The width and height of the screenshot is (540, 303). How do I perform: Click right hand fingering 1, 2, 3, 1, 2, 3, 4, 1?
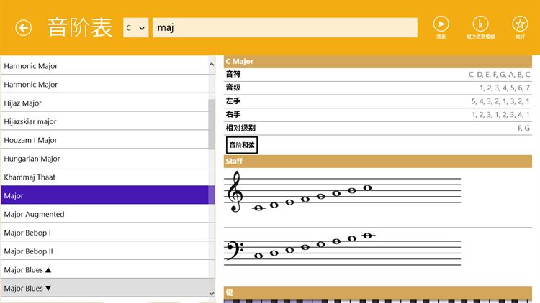500,114
